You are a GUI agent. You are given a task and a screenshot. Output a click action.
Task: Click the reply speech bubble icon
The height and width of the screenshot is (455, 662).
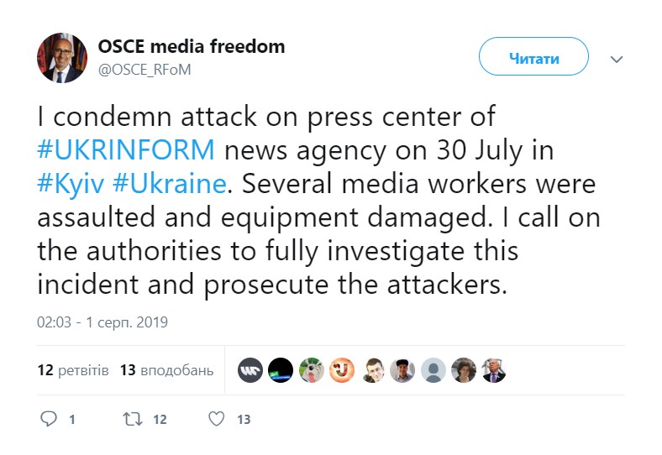pos(50,418)
